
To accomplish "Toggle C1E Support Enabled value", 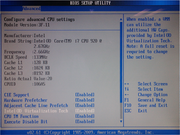I will (x=85, y=95).
